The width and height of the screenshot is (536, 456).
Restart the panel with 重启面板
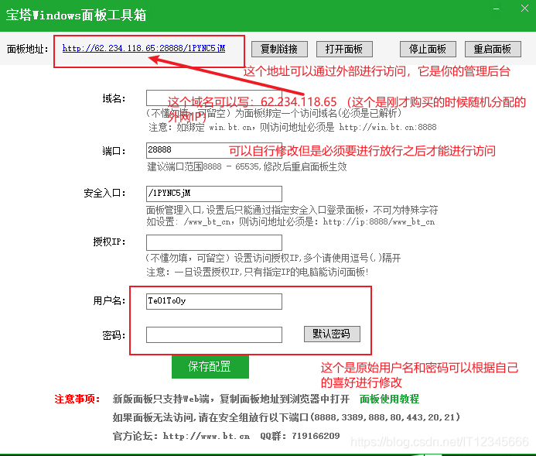click(x=493, y=50)
